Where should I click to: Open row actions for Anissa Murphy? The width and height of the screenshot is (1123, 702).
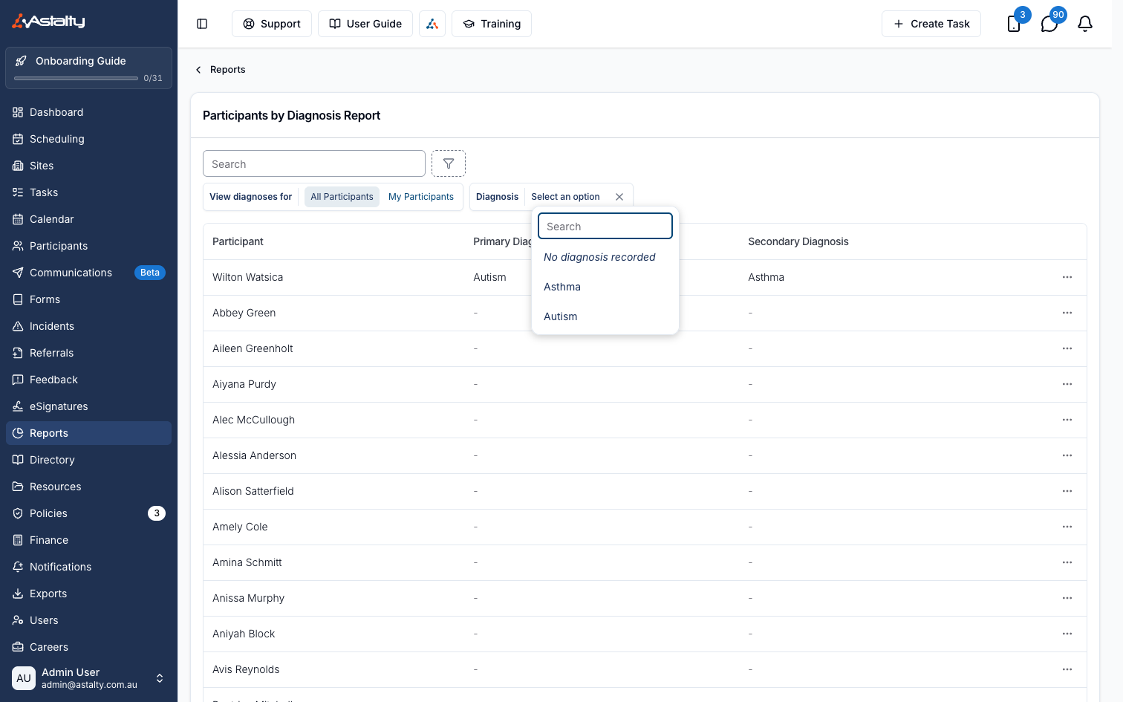click(x=1067, y=598)
